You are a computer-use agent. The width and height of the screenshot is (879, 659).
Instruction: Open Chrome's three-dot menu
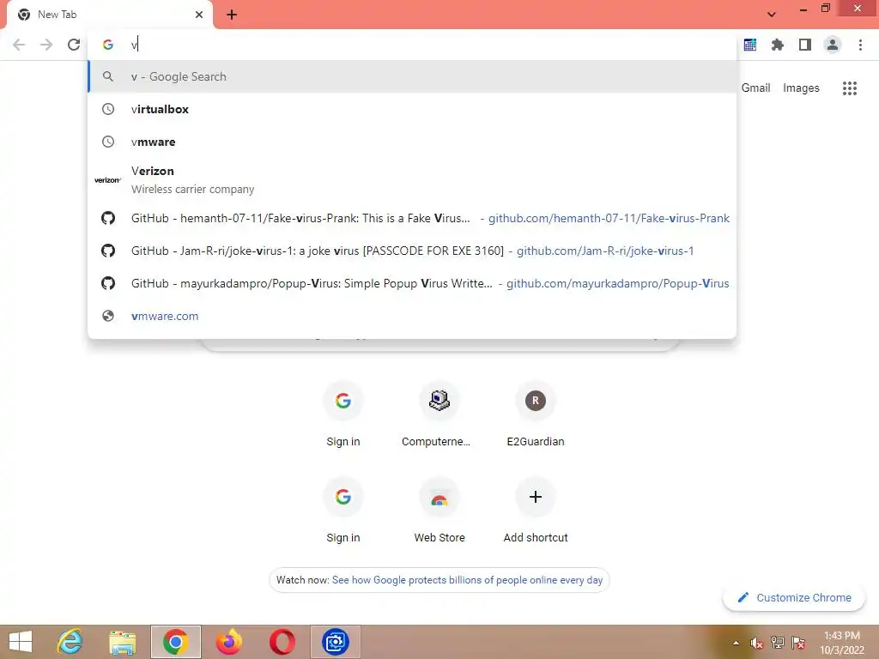click(x=860, y=45)
